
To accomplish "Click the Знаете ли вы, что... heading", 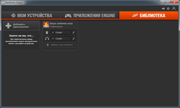I will point(21,36).
